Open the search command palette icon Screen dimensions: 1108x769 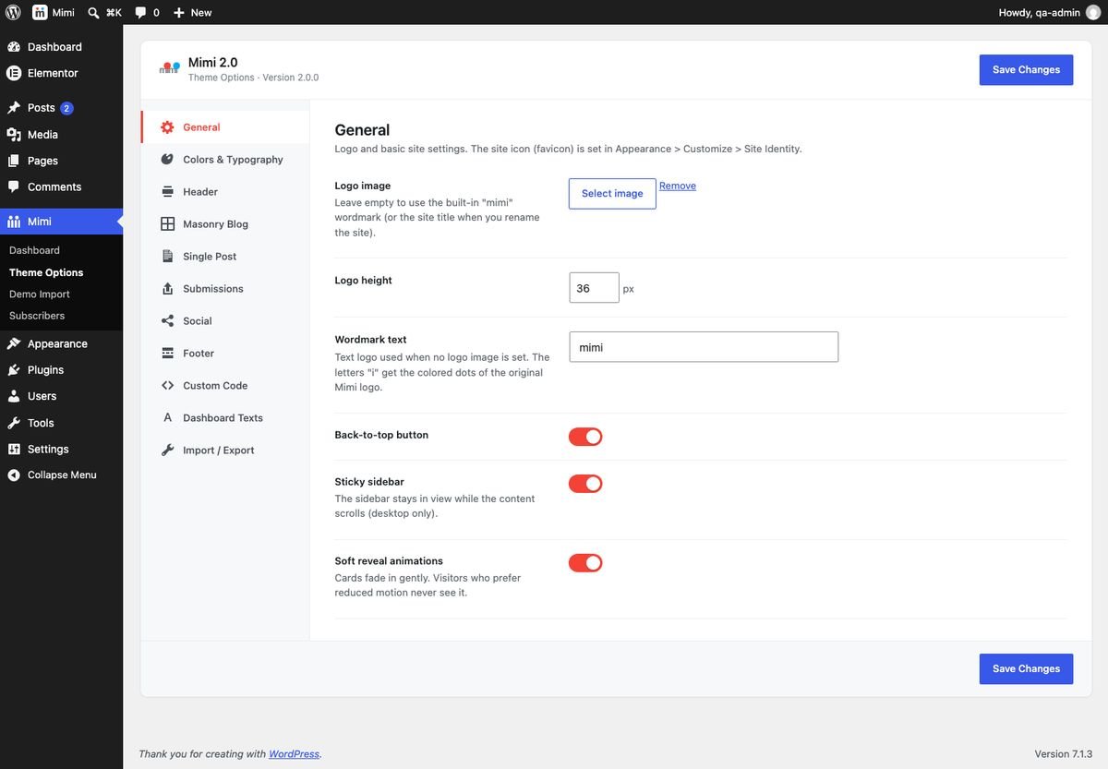94,12
